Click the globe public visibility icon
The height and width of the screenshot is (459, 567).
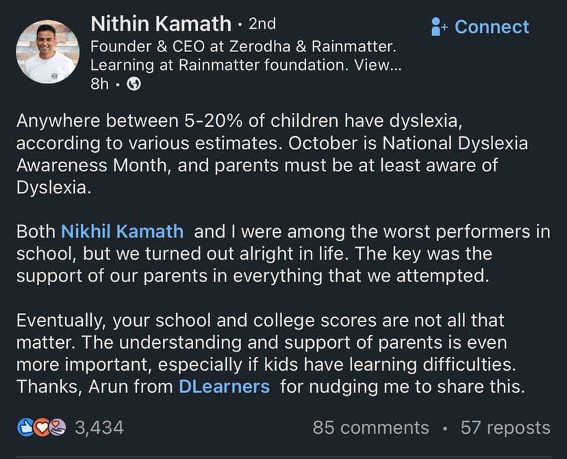[x=135, y=84]
